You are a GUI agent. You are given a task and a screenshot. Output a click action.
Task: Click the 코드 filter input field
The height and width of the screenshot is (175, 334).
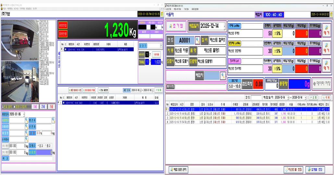[x=256, y=97]
